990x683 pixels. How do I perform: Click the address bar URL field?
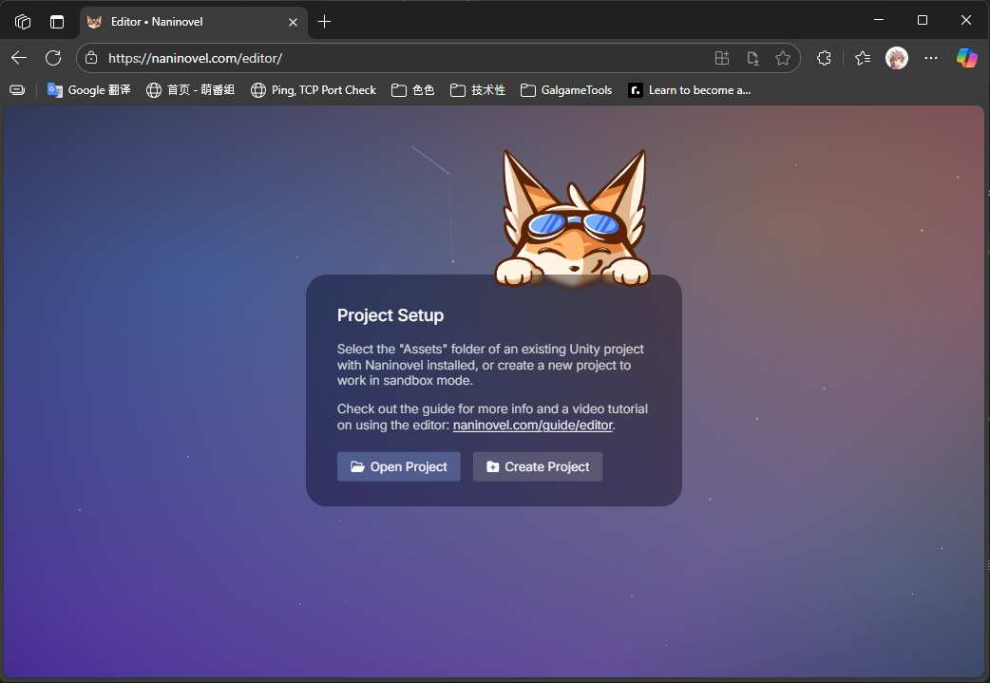(x=380, y=58)
